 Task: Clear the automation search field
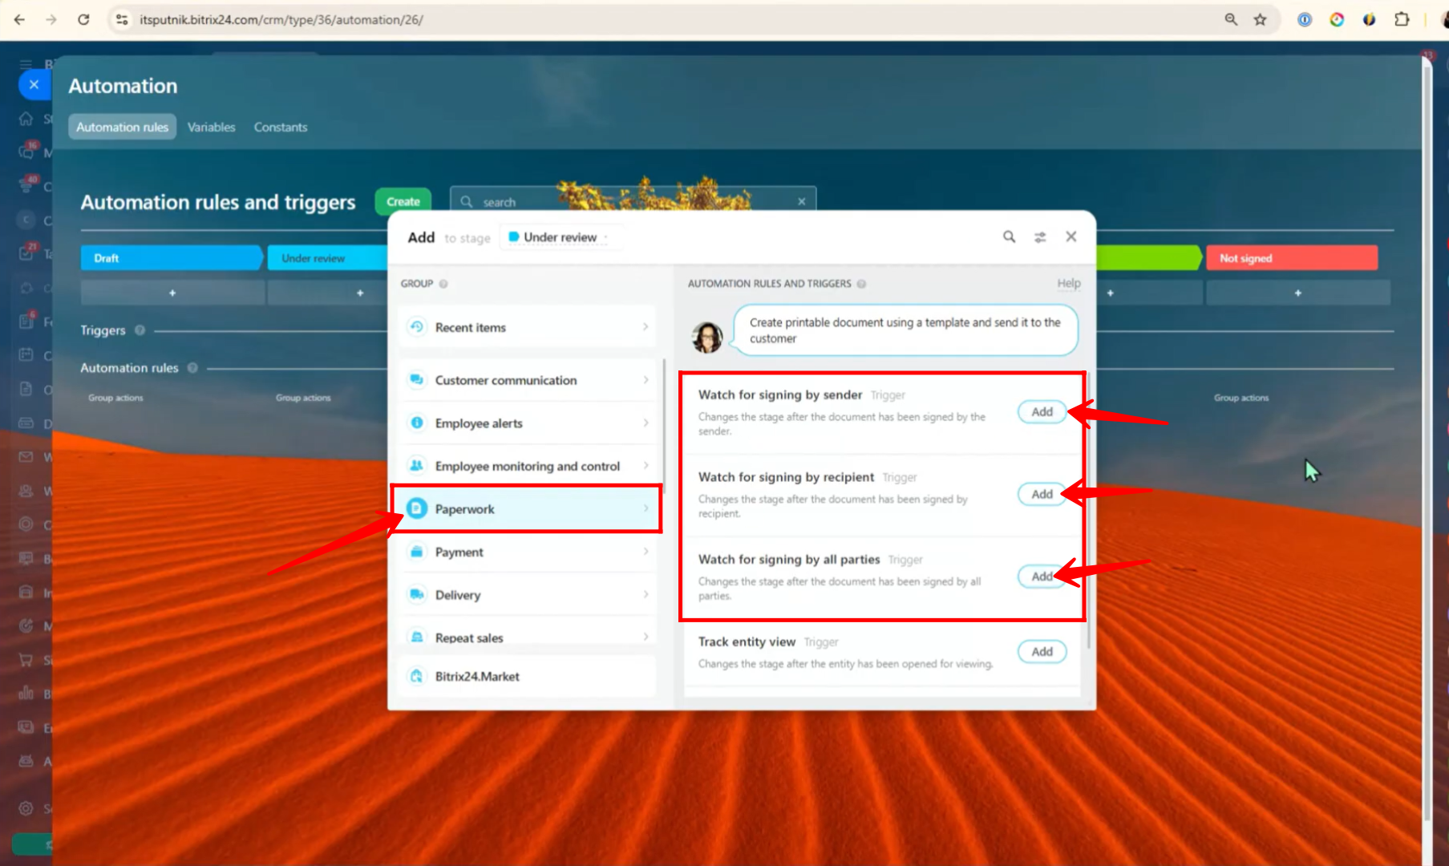tap(801, 201)
